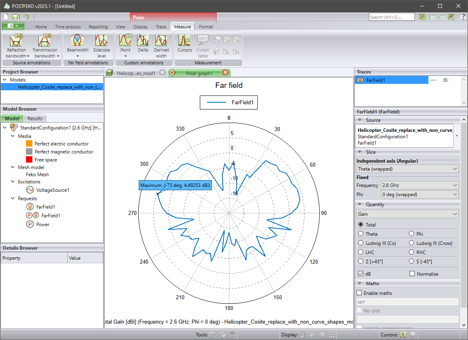Open the Reflection bandwidth annotation tool
468x340 pixels.
17,46
